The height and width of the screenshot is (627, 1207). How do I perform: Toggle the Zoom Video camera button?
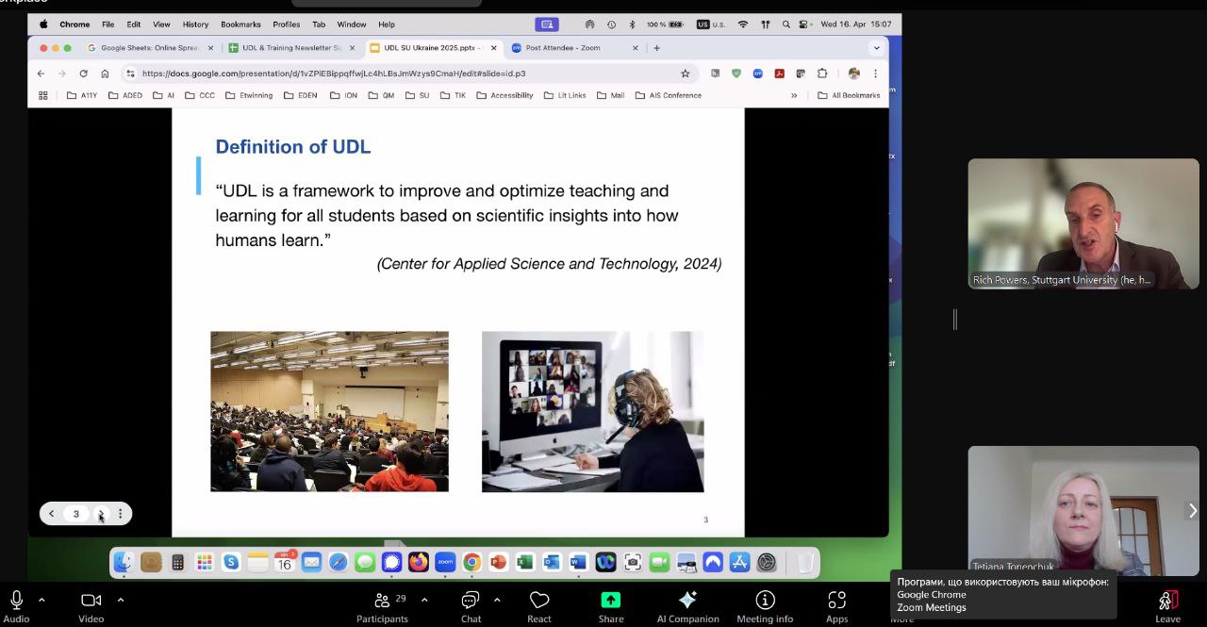pyautogui.click(x=91, y=601)
